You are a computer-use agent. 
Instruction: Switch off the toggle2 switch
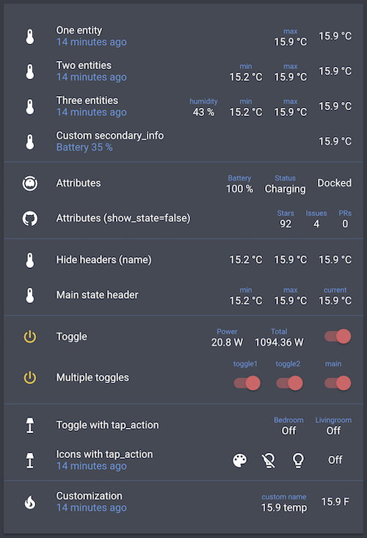(289, 383)
